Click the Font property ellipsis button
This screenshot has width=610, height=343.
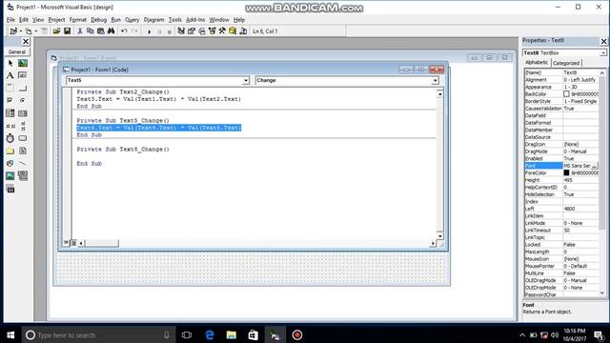click(595, 166)
